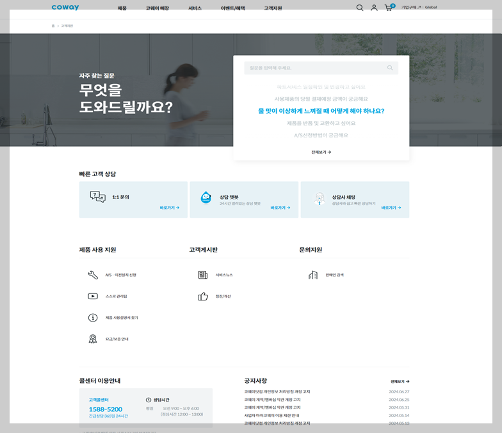Click the 홈 breadcrumb link
Viewport: 502px width, 433px height.
[53, 26]
